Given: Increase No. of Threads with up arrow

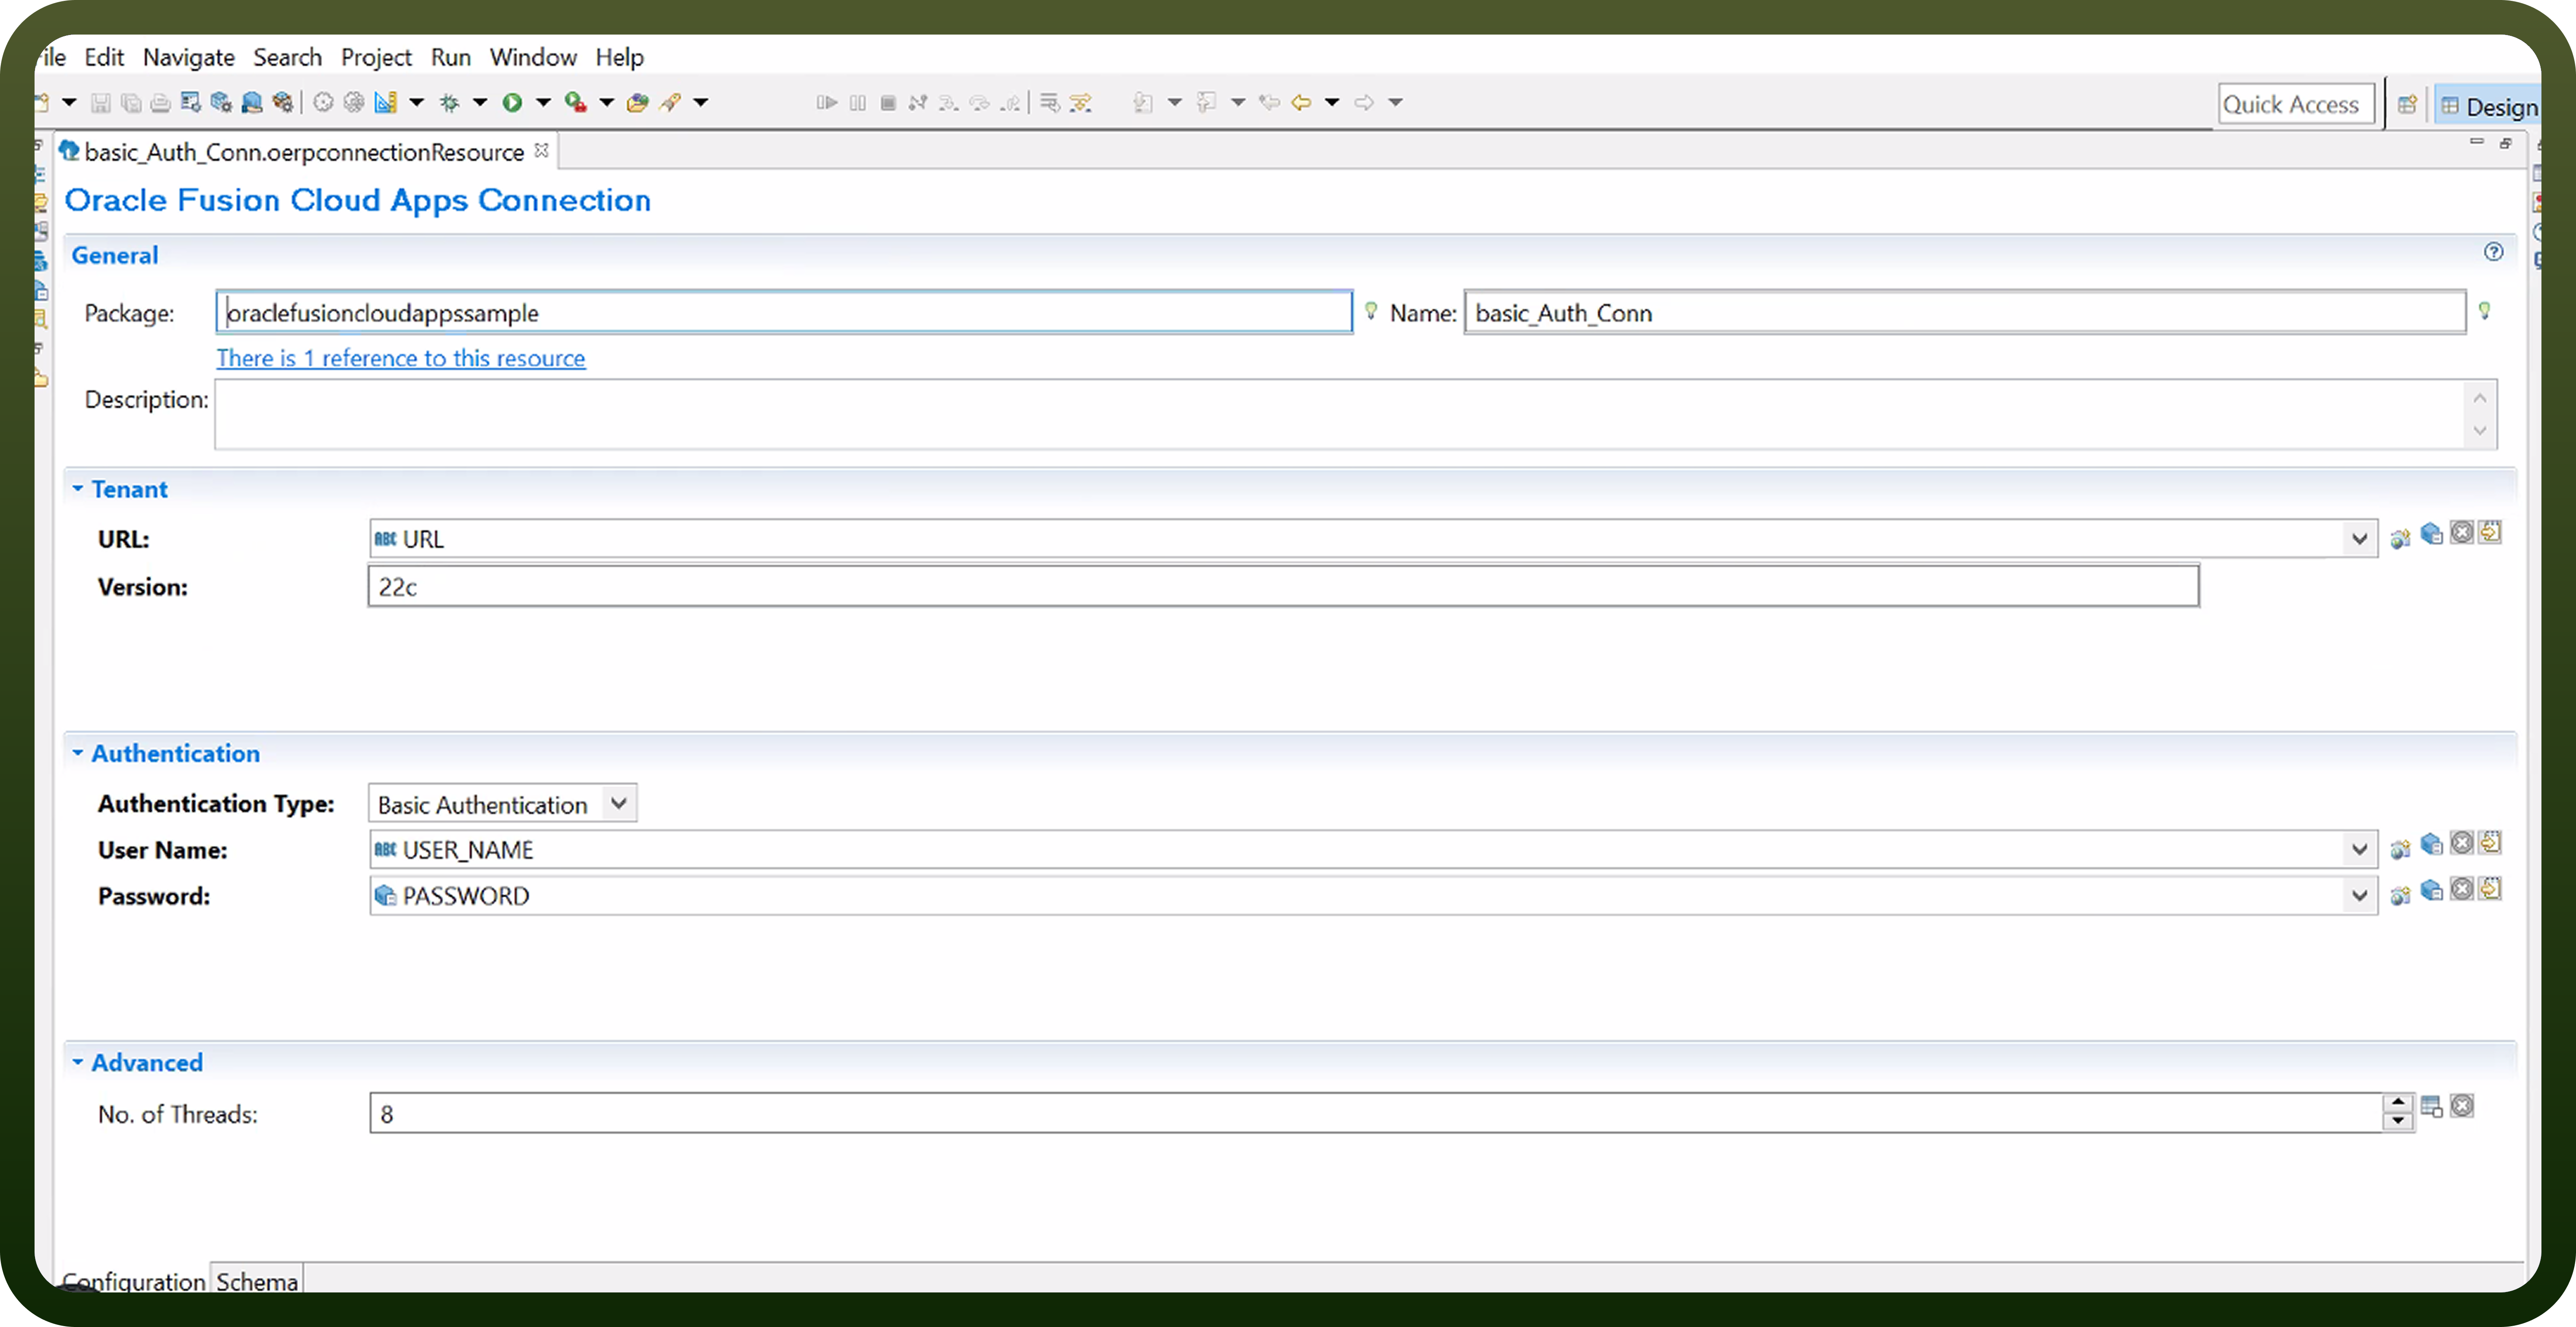Looking at the screenshot, I should pos(2398,1103).
